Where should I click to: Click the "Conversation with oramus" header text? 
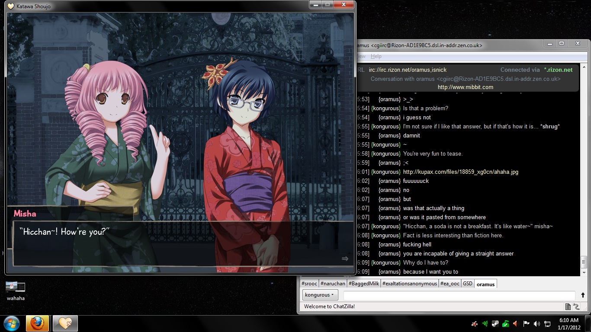click(466, 79)
